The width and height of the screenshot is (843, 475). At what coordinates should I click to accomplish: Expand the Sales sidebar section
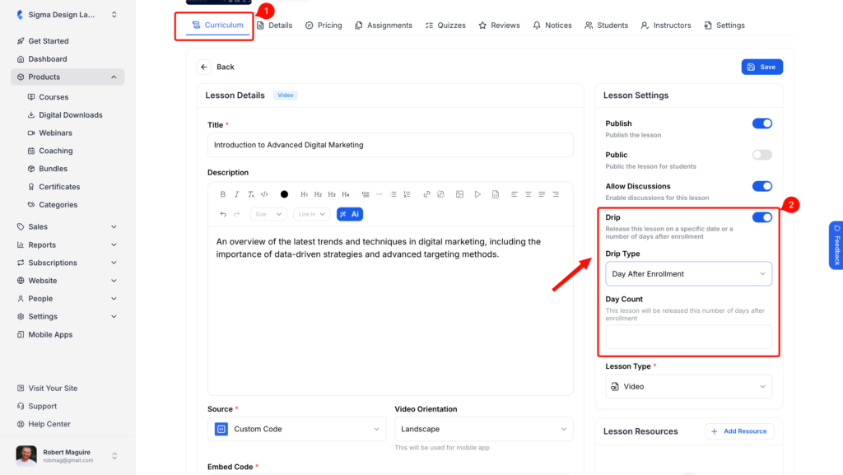pyautogui.click(x=68, y=226)
